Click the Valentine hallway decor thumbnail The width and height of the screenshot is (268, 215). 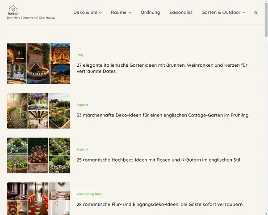(x=38, y=198)
